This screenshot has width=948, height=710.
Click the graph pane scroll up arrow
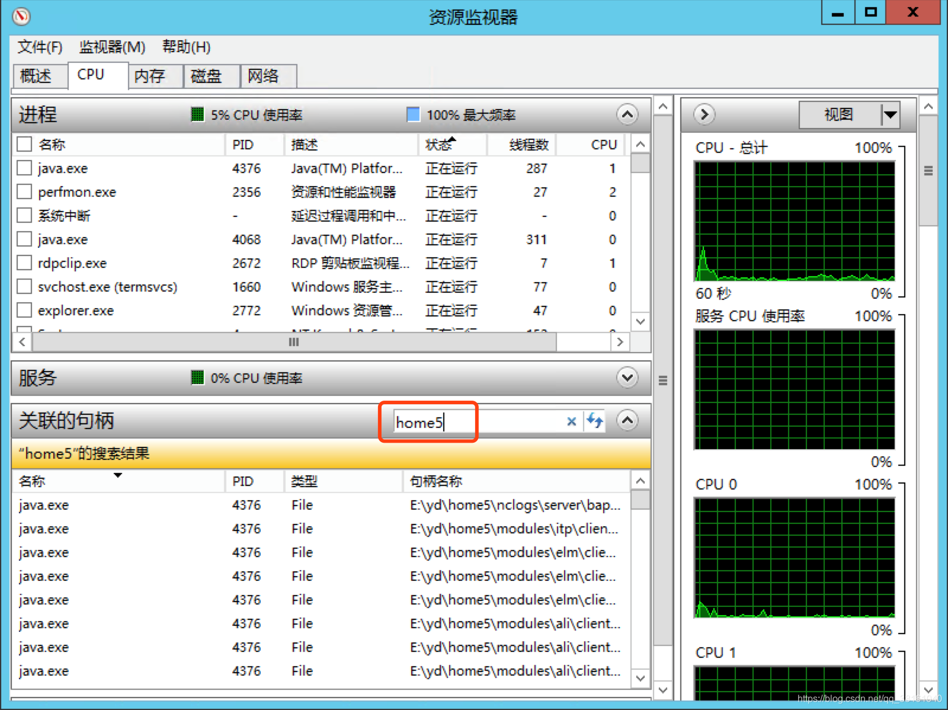(928, 107)
